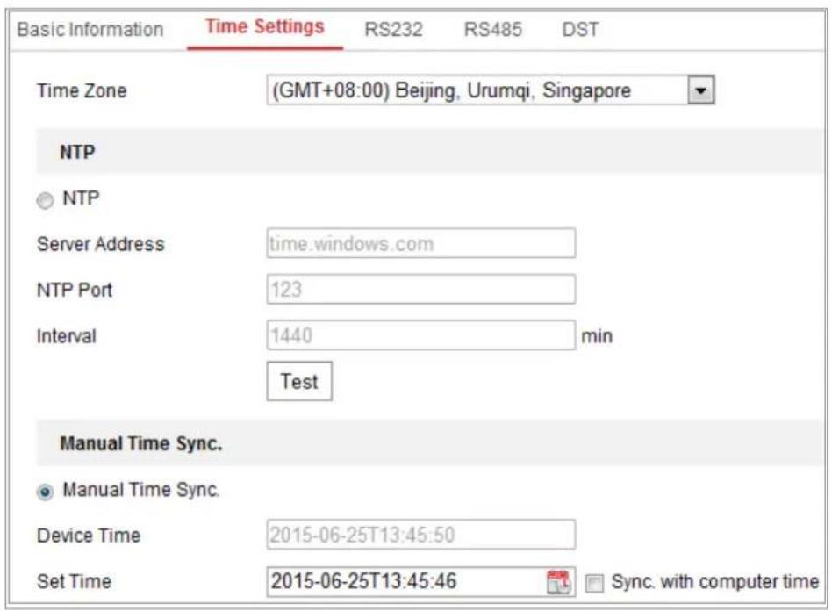The image size is (832, 611).
Task: Click the Interval field showing 1440
Action: pyautogui.click(x=420, y=335)
